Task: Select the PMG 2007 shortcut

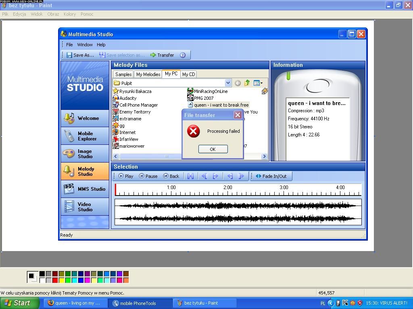Action: click(x=200, y=98)
